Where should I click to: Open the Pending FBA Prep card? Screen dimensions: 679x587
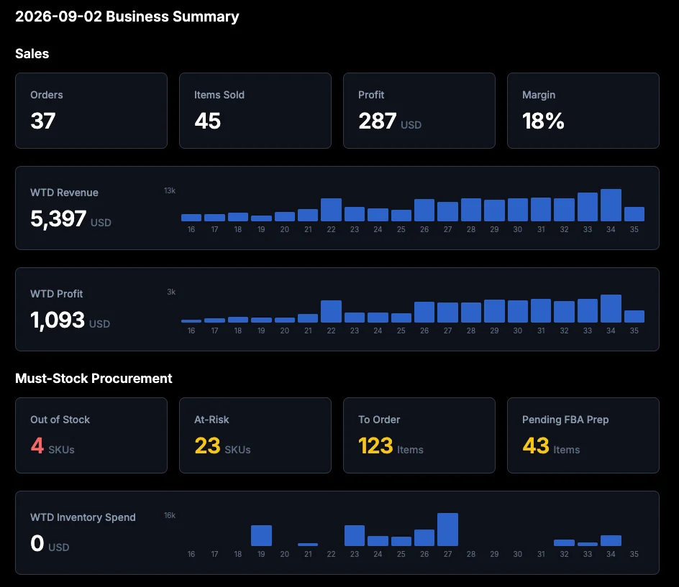583,435
